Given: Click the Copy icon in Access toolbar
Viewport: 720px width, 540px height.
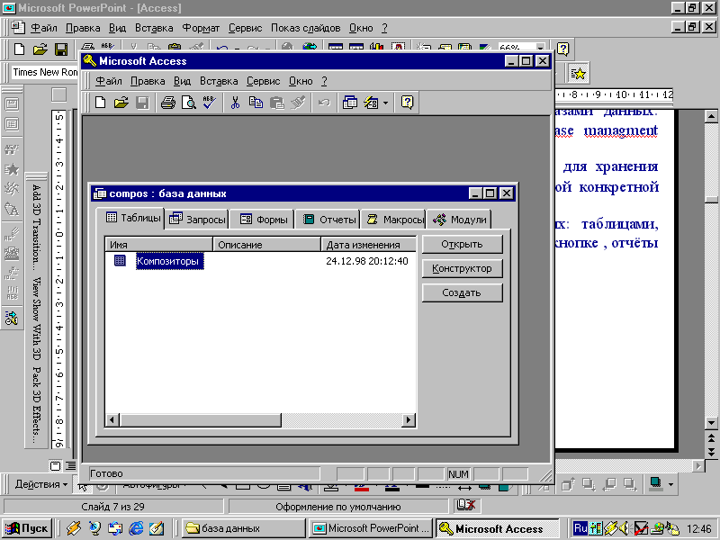Looking at the screenshot, I should pyautogui.click(x=256, y=102).
